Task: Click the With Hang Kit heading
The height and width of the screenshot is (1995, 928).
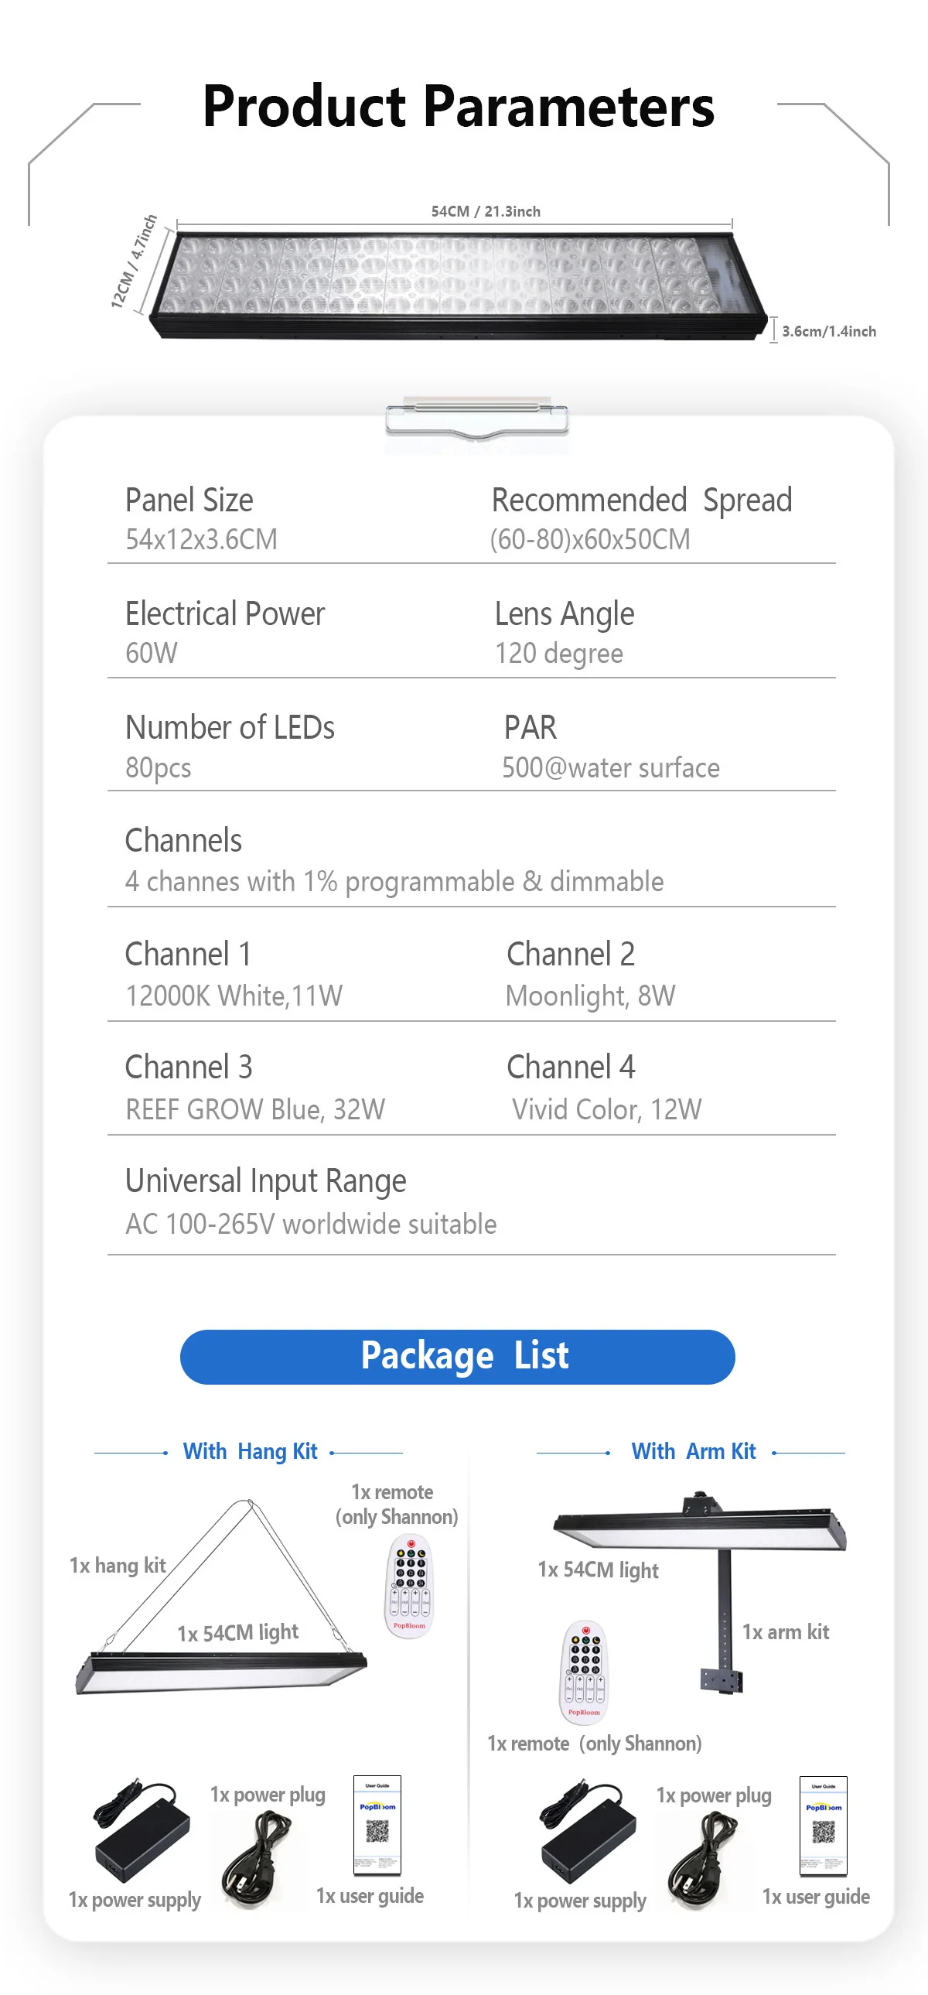Action: pos(250,1451)
